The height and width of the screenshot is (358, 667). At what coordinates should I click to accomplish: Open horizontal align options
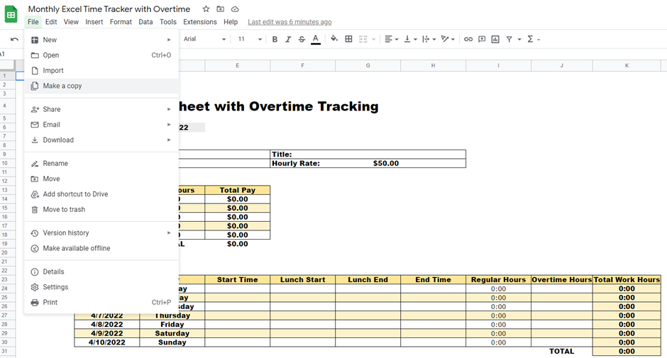pos(391,39)
